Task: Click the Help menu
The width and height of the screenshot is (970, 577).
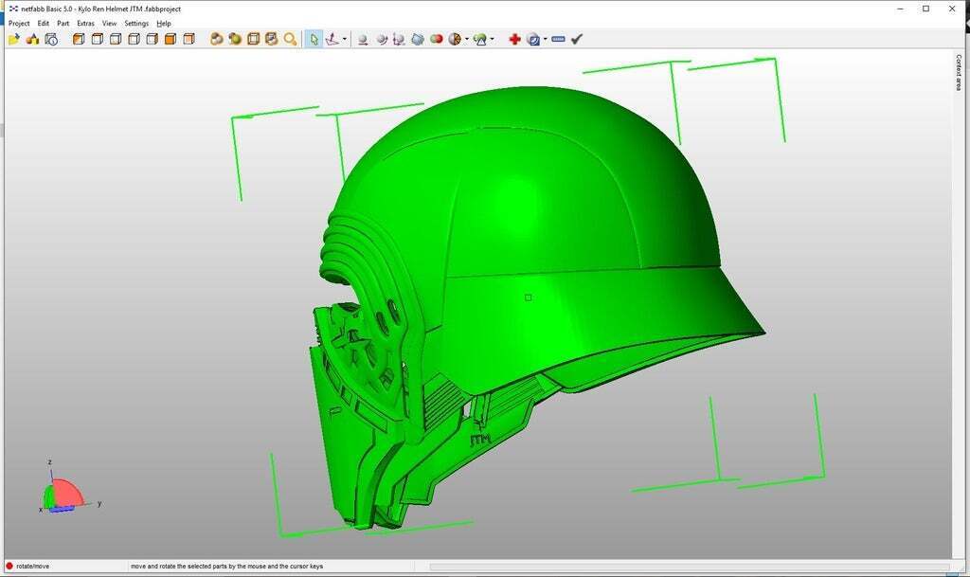Action: [x=164, y=23]
